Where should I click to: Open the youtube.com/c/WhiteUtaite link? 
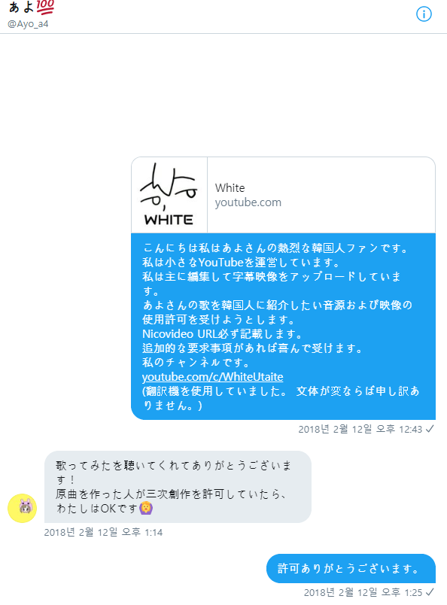pyautogui.click(x=213, y=376)
